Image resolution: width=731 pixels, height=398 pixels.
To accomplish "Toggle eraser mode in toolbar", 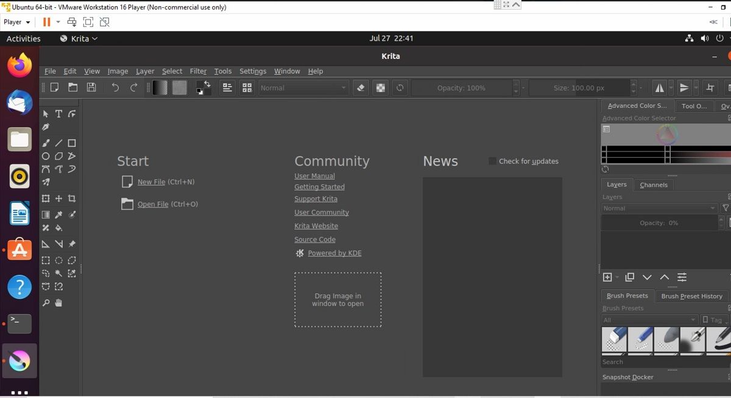I will coord(361,88).
